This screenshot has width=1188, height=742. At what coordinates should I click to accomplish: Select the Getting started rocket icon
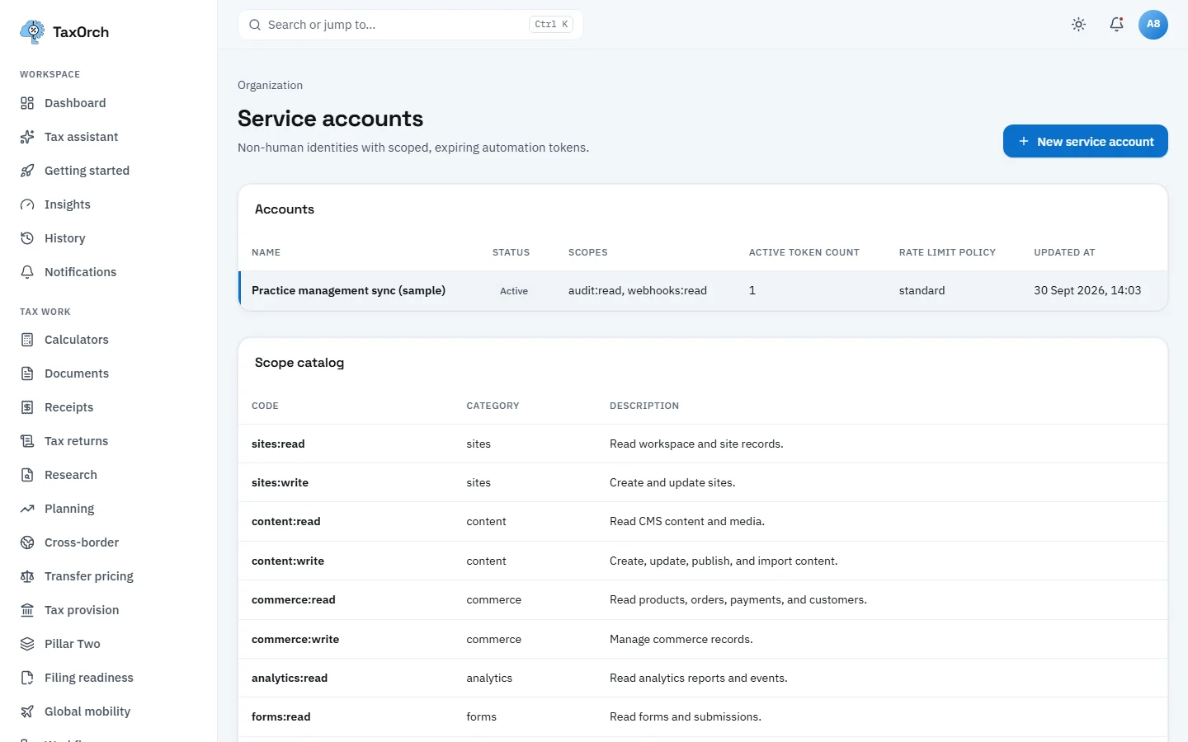[27, 171]
